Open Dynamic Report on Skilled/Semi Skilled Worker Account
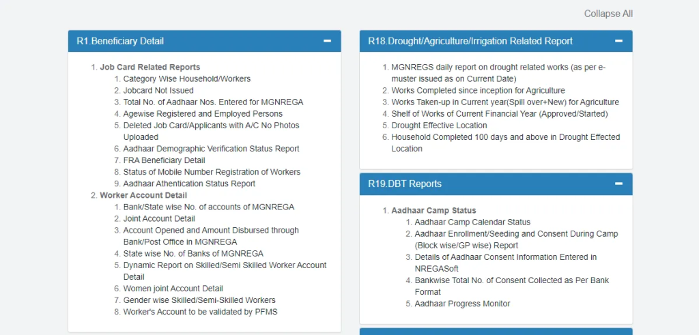This screenshot has width=699, height=335. pyautogui.click(x=225, y=271)
